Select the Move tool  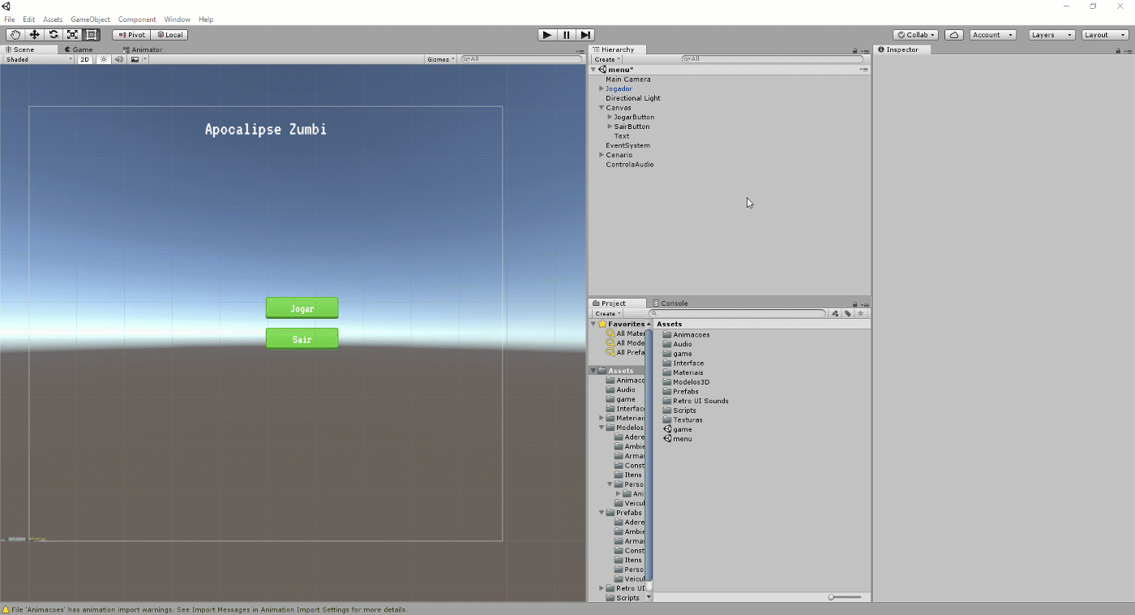[x=35, y=35]
